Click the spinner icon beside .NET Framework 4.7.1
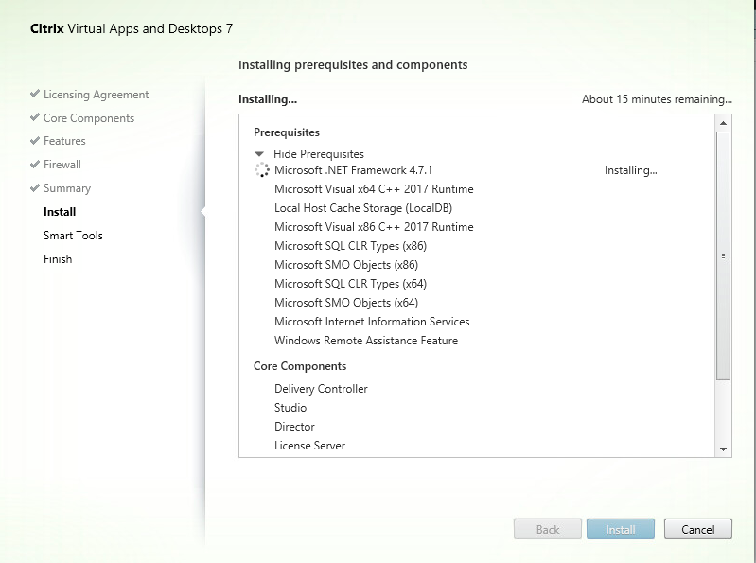Screen dimensions: 756x563 (x=262, y=170)
